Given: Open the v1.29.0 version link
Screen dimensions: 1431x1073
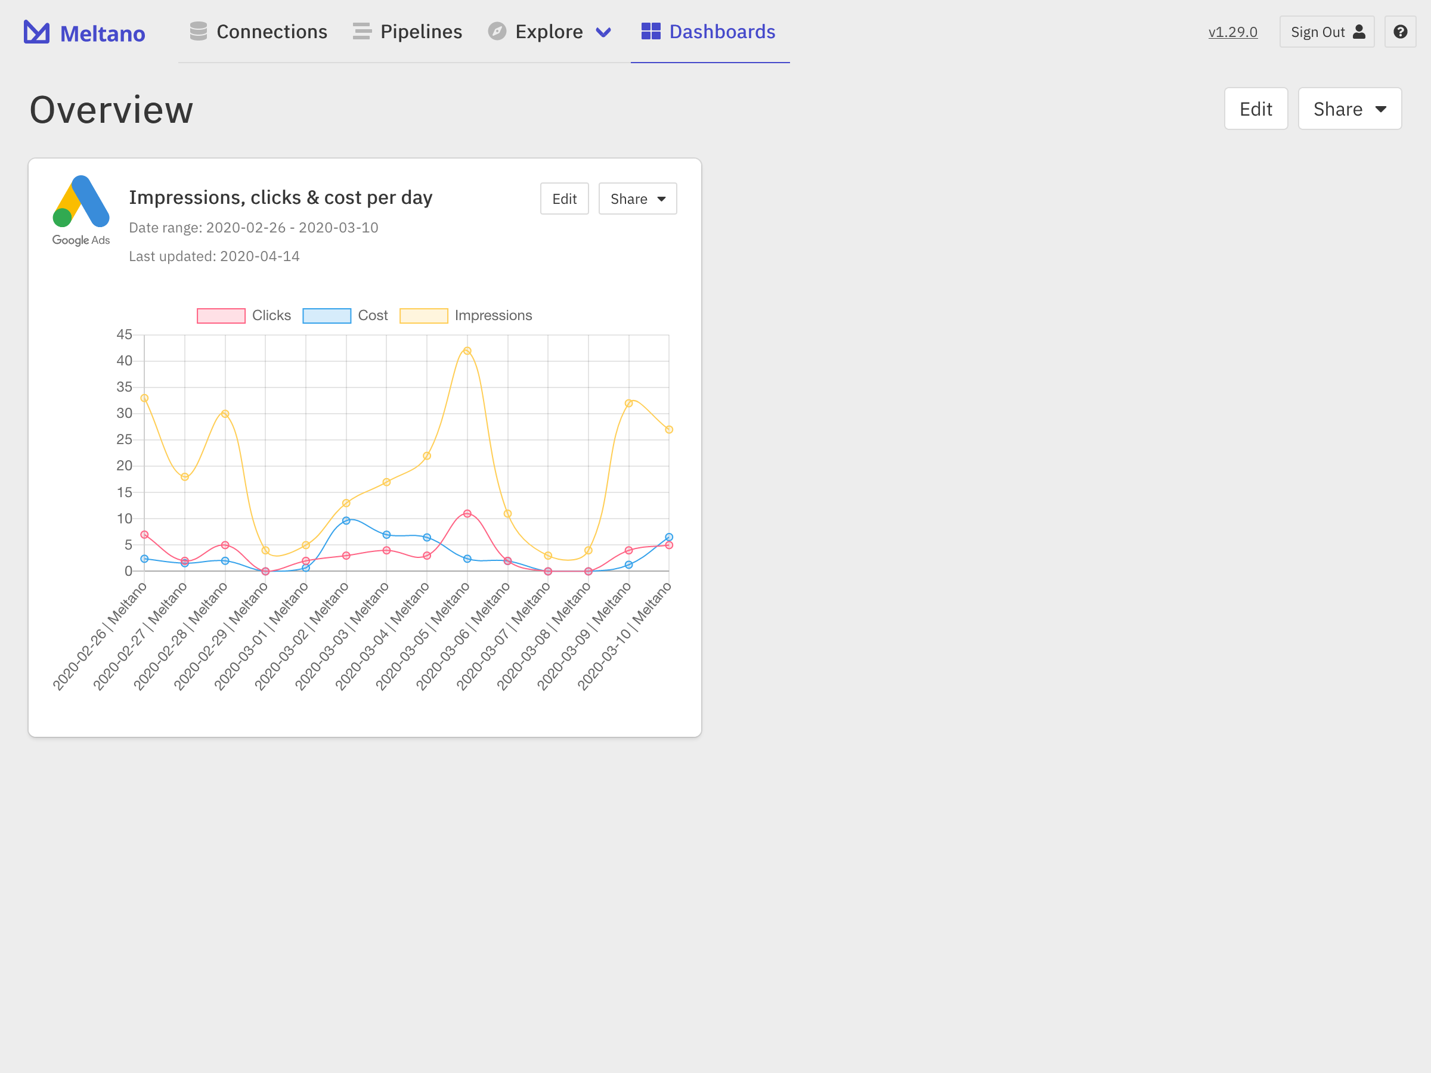Looking at the screenshot, I should pyautogui.click(x=1232, y=32).
